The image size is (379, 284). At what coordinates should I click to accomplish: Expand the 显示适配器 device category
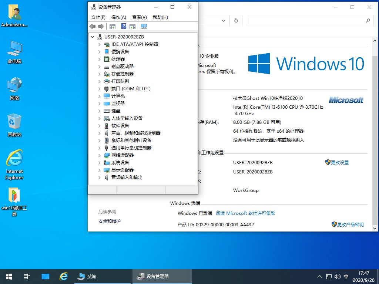click(x=99, y=170)
